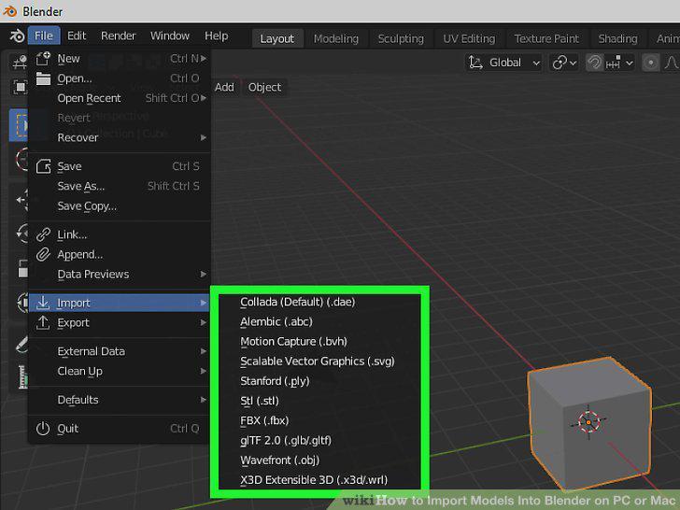Screen dimensions: 680x510
Task: Open the Render menu
Action: pyautogui.click(x=119, y=35)
